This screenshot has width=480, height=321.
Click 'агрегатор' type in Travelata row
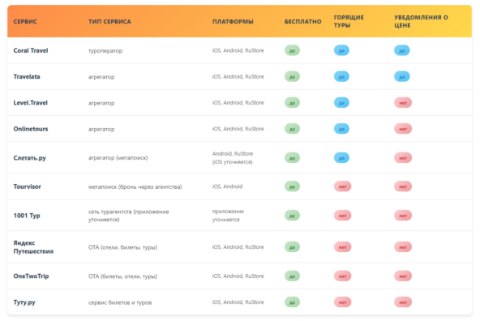[x=101, y=77]
